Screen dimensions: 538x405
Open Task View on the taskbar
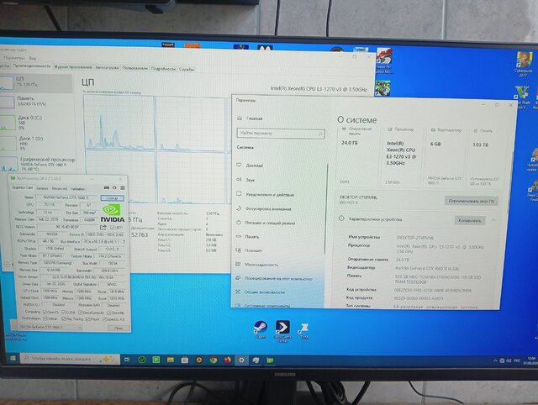pos(127,360)
